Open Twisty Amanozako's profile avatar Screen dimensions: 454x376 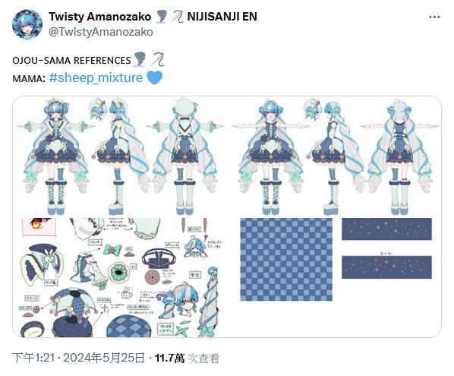point(27,24)
